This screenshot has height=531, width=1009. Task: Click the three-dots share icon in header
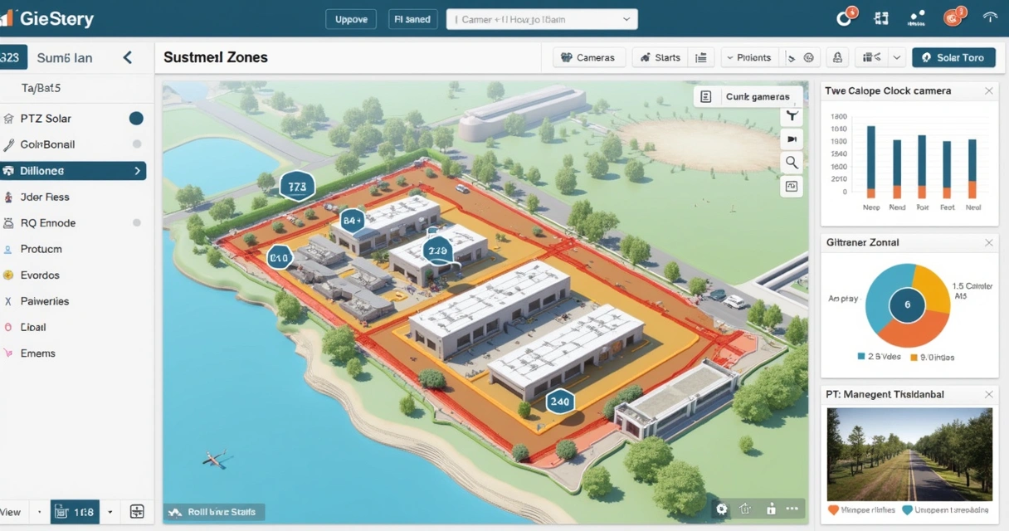click(x=917, y=17)
